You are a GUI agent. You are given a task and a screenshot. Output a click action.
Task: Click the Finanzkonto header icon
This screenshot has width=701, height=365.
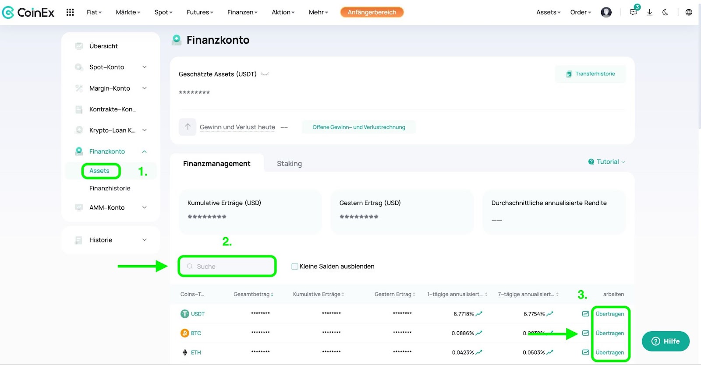pos(177,40)
